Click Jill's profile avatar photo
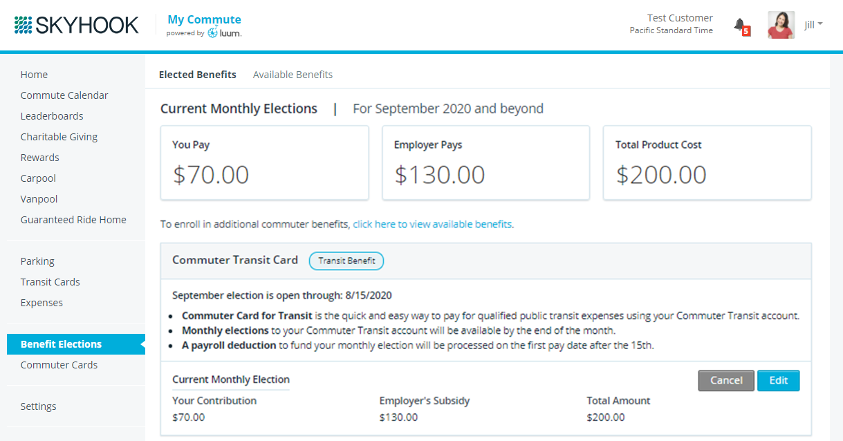This screenshot has height=441, width=843. pos(781,25)
